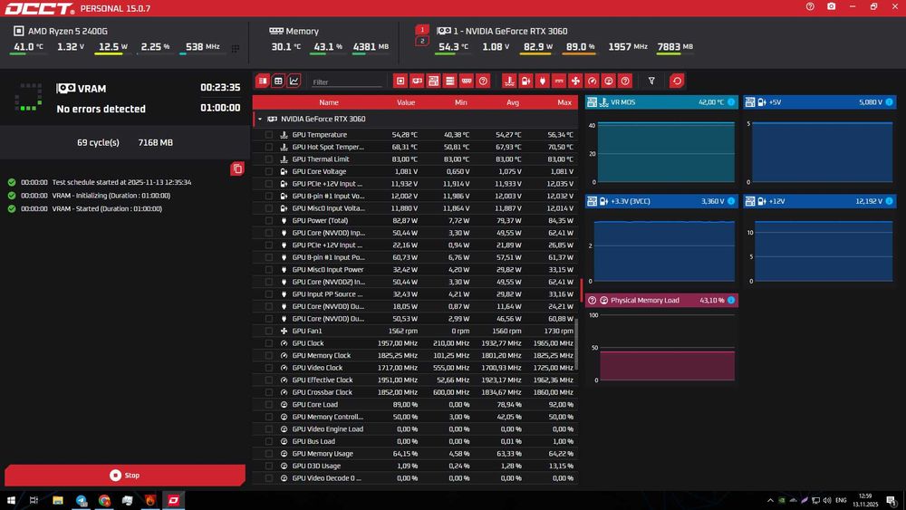Click the 'VRAM - Started' log entry
906x510 pixels.
click(107, 208)
